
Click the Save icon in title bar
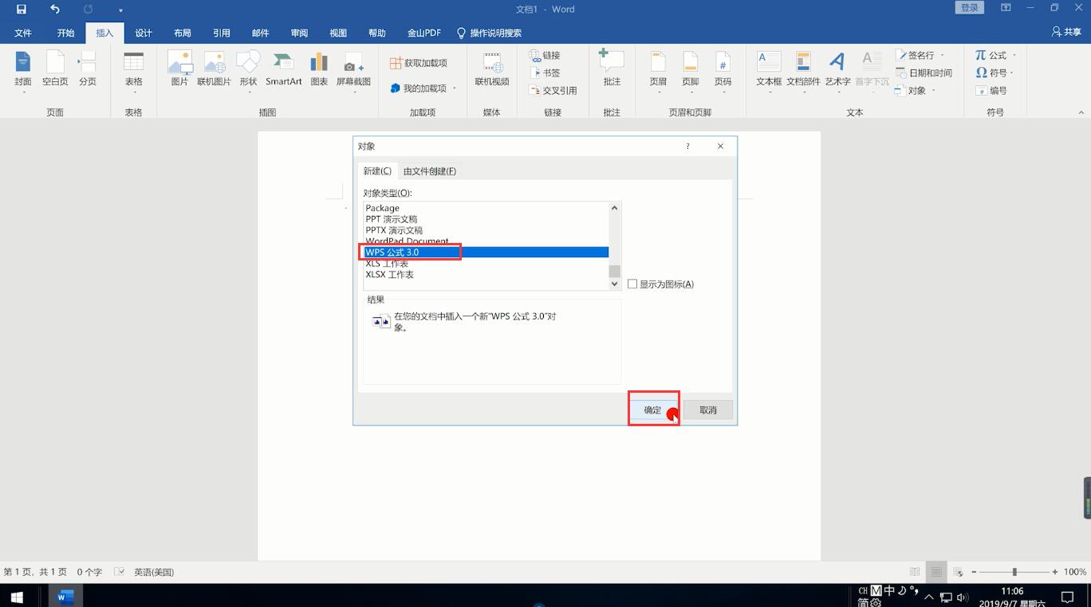(x=22, y=10)
